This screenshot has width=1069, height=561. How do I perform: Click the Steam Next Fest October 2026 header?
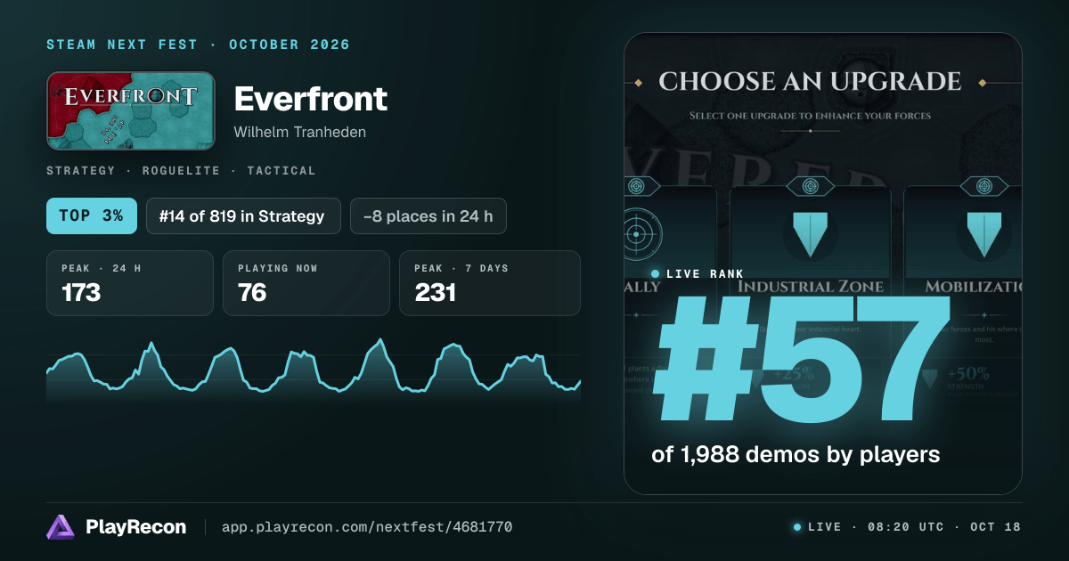[x=199, y=45]
